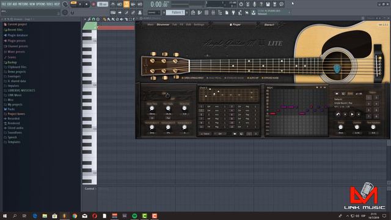Open the PATTERNS menu
The height and width of the screenshot is (220, 391).
tap(23, 4)
